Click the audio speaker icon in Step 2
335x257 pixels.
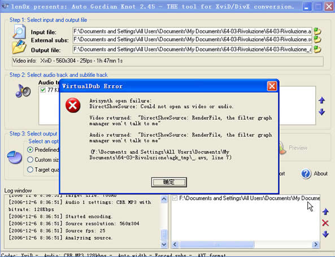pyautogui.click(x=23, y=91)
